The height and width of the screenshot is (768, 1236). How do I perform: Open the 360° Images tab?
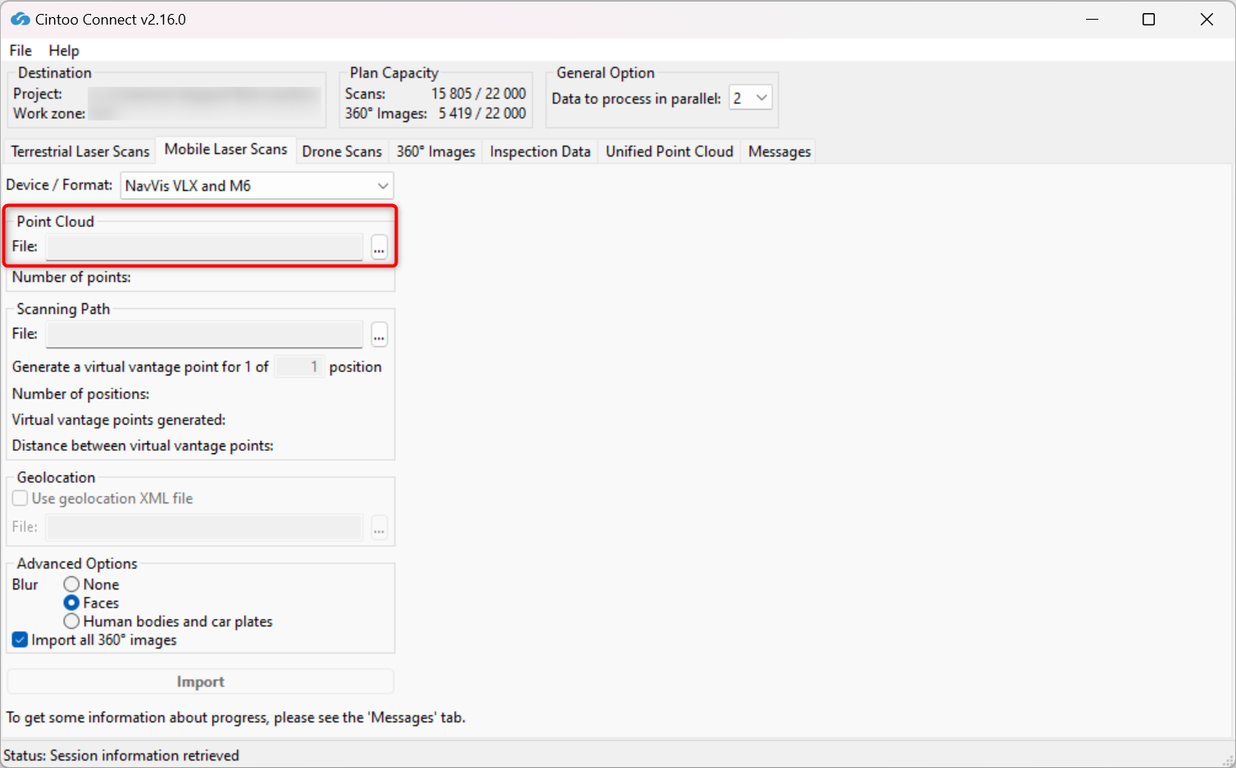[436, 152]
